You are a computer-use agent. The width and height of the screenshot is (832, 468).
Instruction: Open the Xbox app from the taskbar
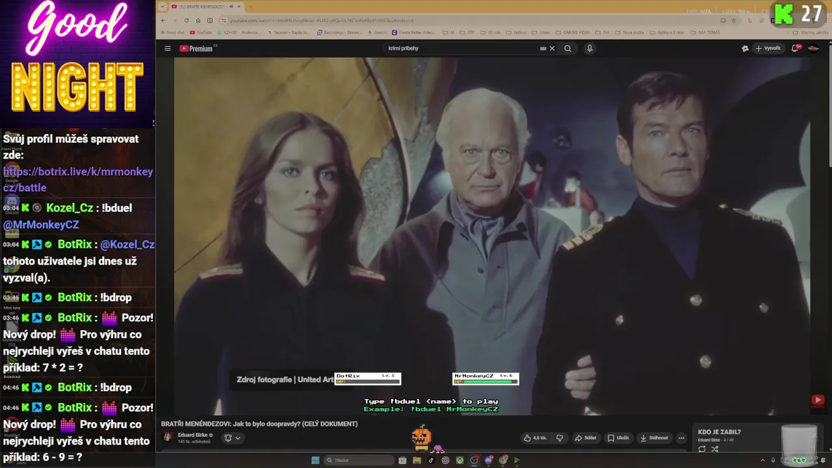[x=460, y=460]
